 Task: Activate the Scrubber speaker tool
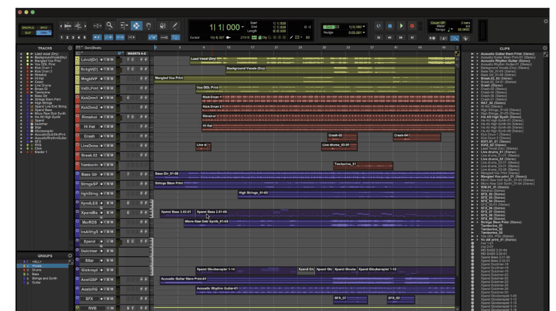coord(162,26)
